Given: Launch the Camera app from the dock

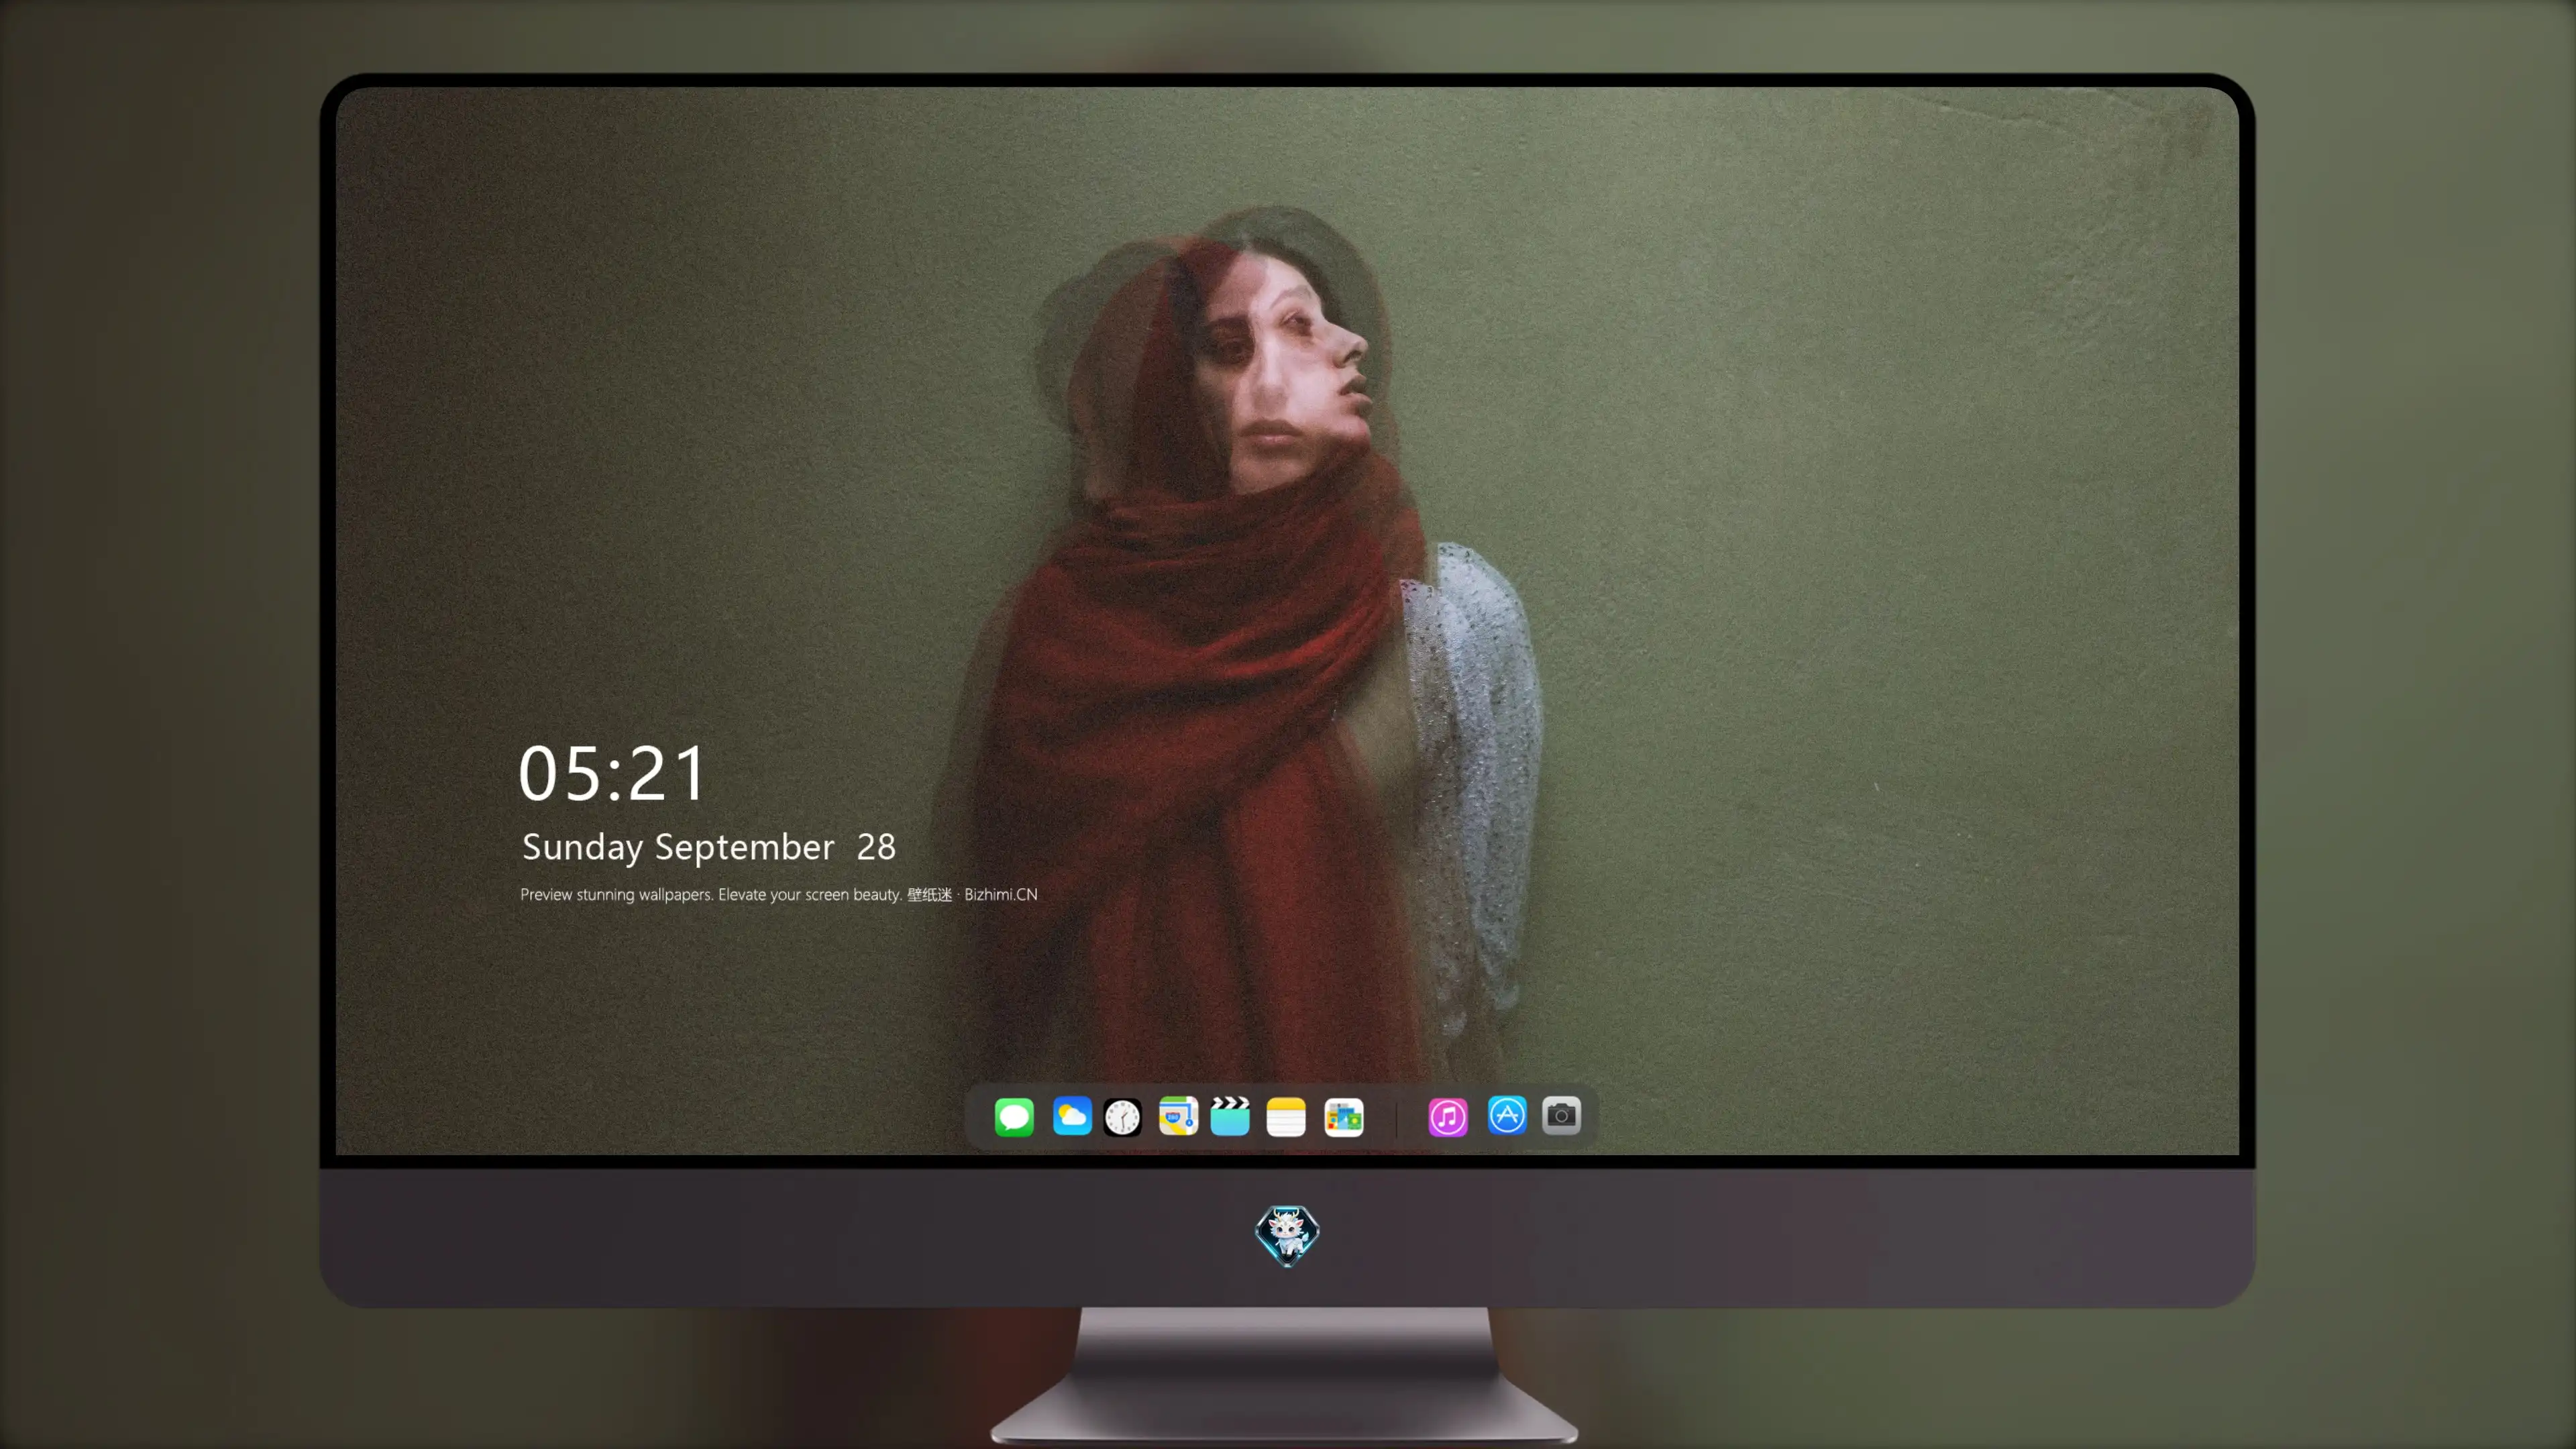Looking at the screenshot, I should [1561, 1115].
